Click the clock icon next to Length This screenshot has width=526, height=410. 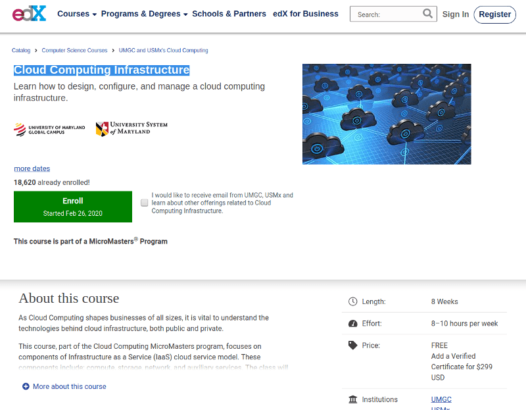pyautogui.click(x=352, y=301)
